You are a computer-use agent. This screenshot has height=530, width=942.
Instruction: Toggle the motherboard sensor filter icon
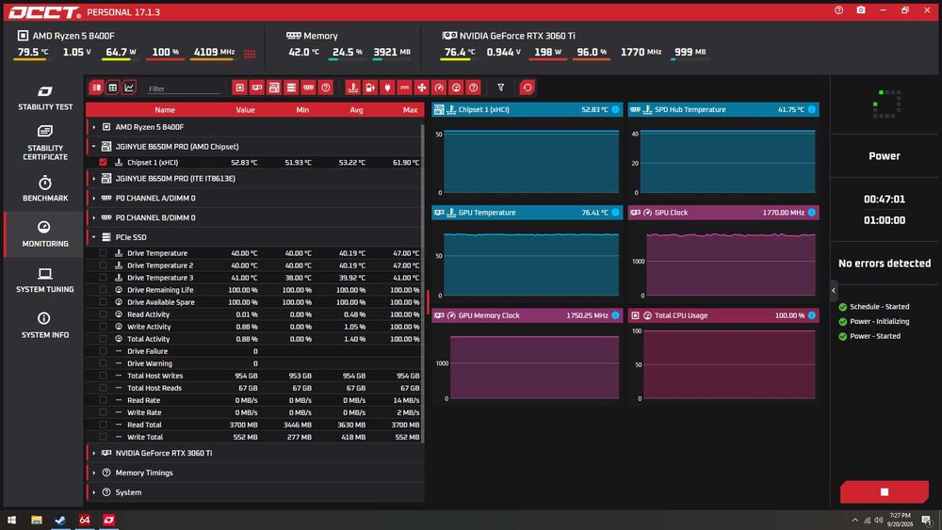(x=274, y=88)
